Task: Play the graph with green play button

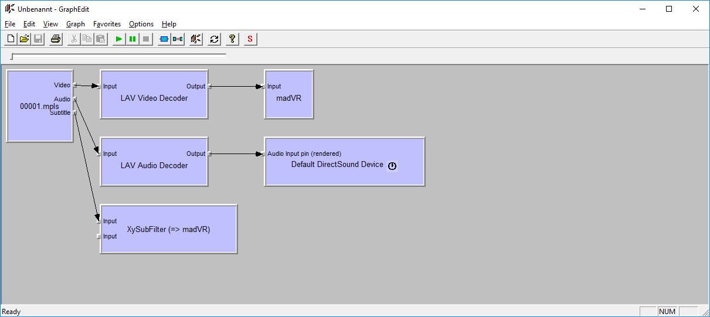Action: 119,39
